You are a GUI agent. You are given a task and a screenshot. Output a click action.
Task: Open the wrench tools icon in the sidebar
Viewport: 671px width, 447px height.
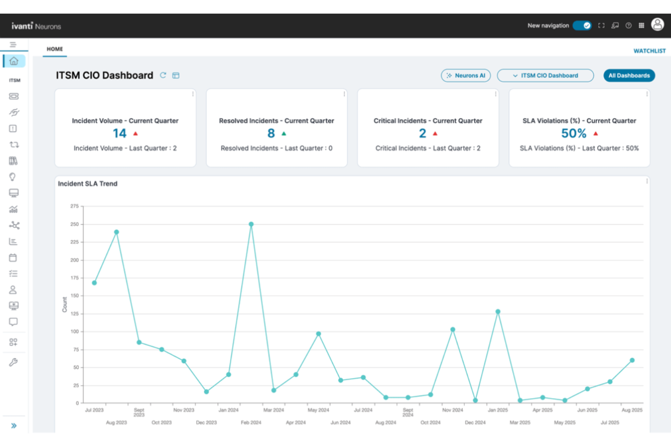tap(14, 361)
